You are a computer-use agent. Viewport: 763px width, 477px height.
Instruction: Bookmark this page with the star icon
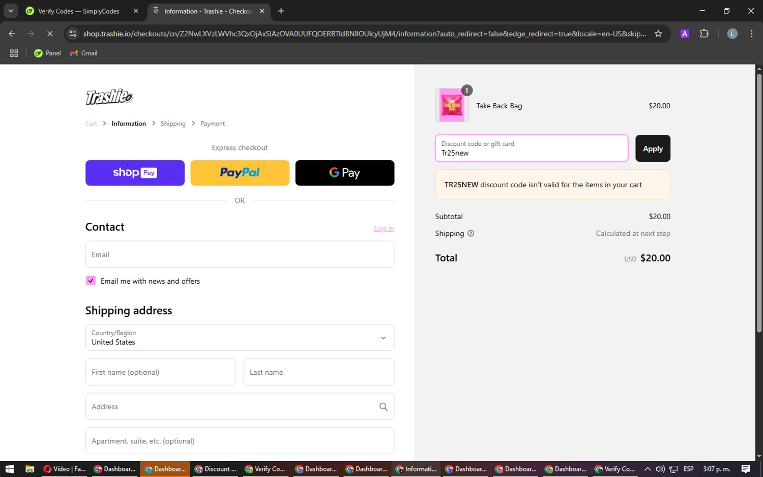(658, 34)
